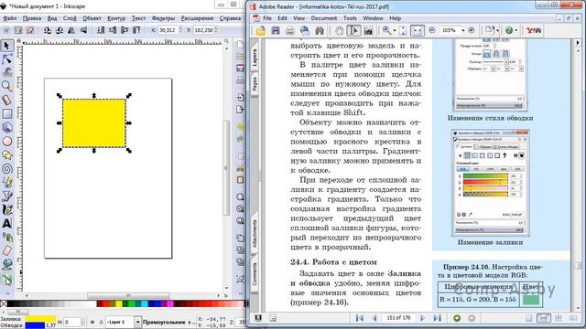Toggle Layer 1 visibility eye in Inkscape
586x329 pixels.
pyautogui.click(x=92, y=322)
